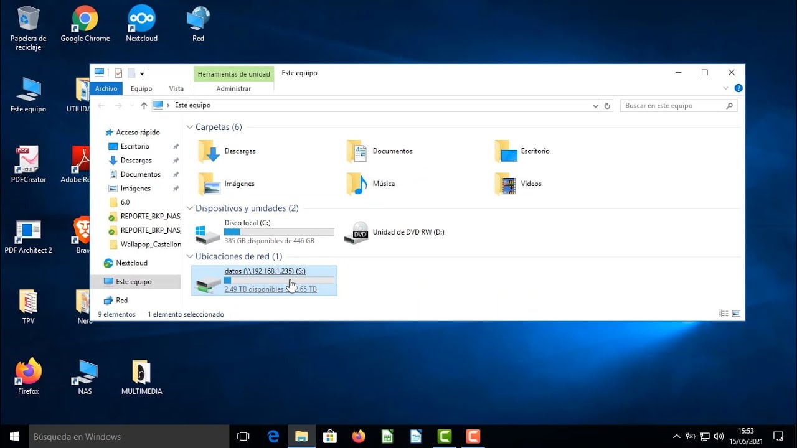This screenshot has height=448, width=797.
Task: Open the Administrar tab under Herramientas de unidad
Action: point(233,88)
